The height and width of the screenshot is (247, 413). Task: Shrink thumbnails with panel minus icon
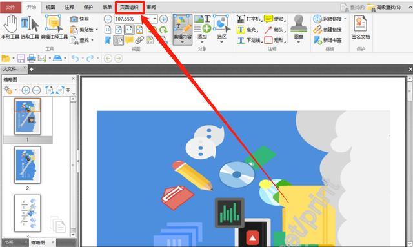click(x=36, y=90)
